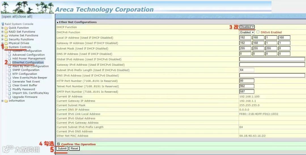Open Hdd Power Management page

[29, 59]
